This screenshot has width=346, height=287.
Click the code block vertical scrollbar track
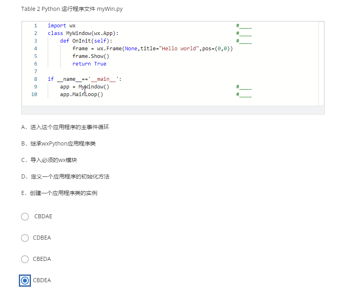point(321,64)
